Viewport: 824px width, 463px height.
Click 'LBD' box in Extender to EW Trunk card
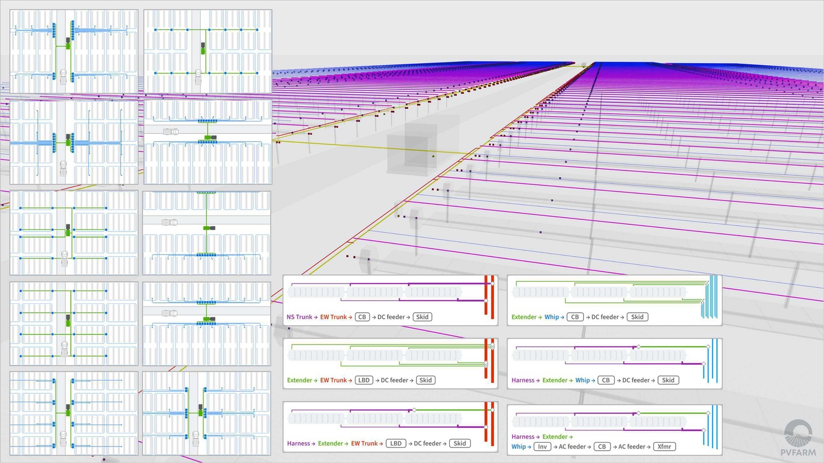pyautogui.click(x=364, y=380)
